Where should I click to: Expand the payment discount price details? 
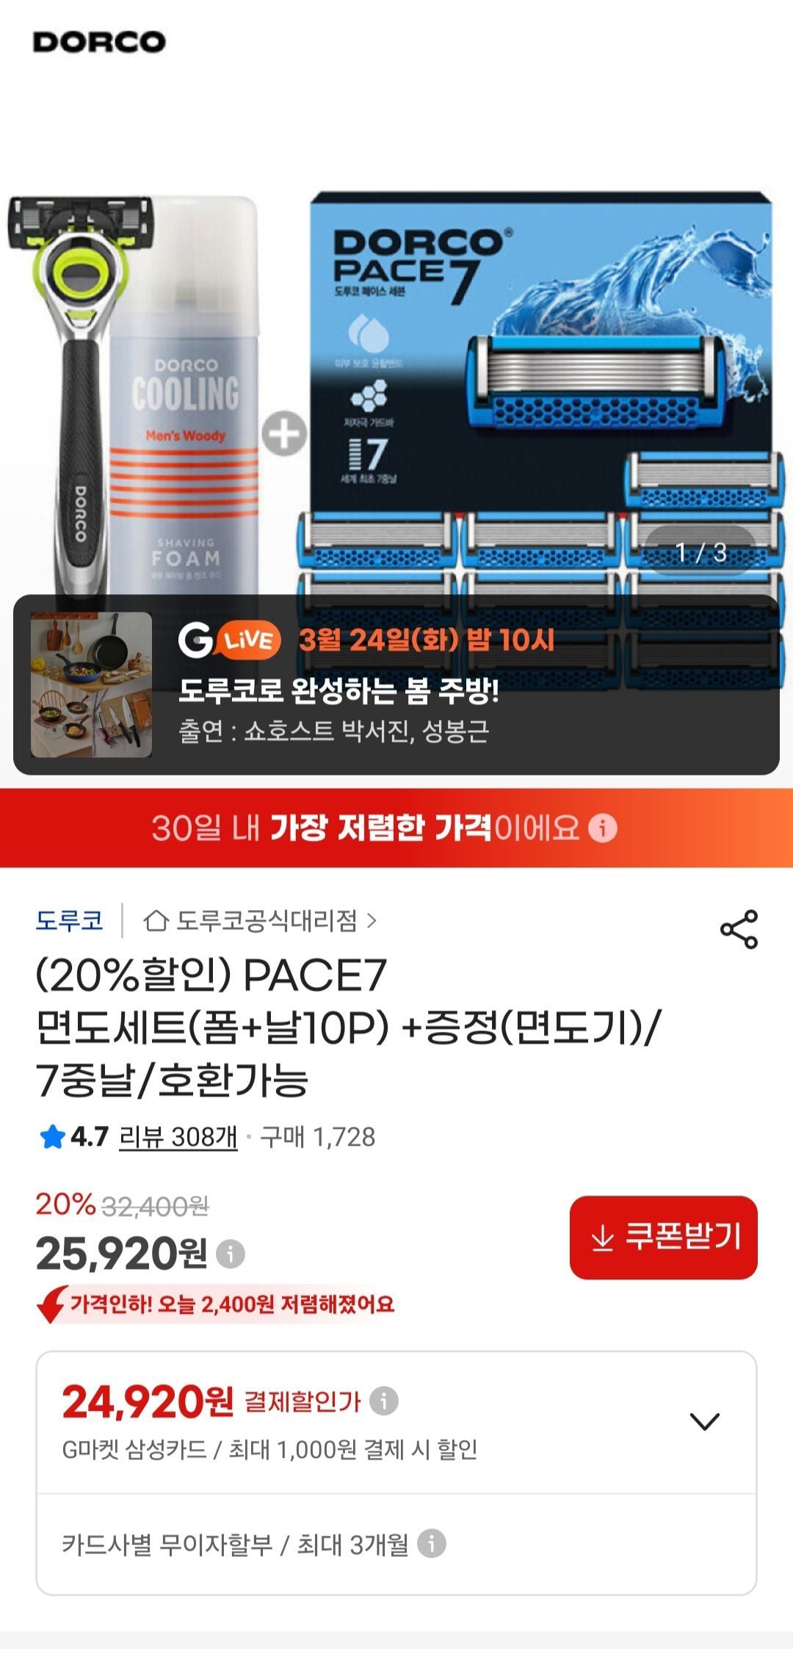pos(704,1421)
